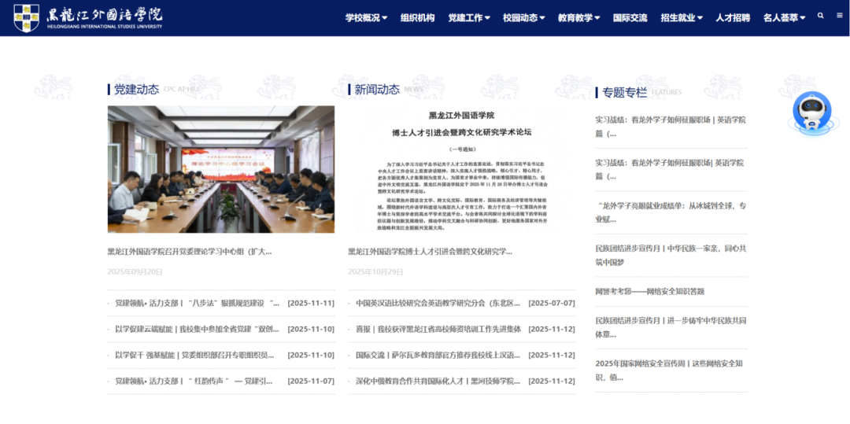
Task: Open the 国际交流 menu item
Action: tap(630, 18)
